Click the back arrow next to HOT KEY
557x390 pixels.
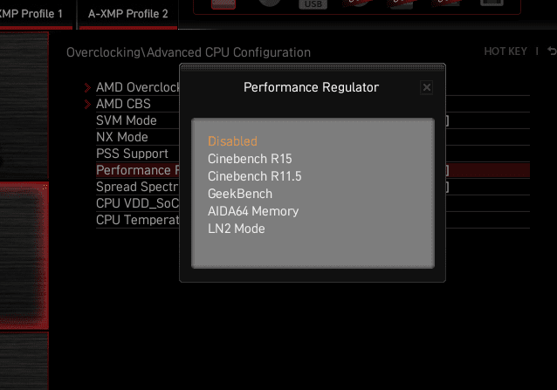(552, 51)
